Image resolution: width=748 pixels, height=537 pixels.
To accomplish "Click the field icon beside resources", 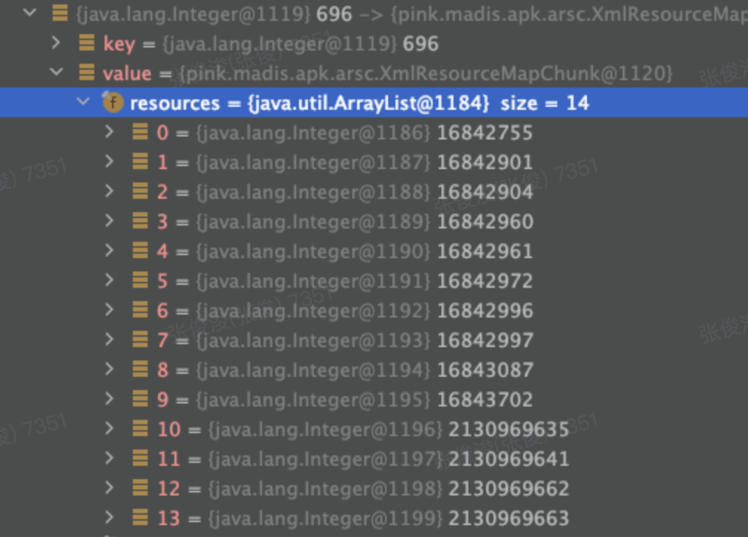I will [113, 102].
